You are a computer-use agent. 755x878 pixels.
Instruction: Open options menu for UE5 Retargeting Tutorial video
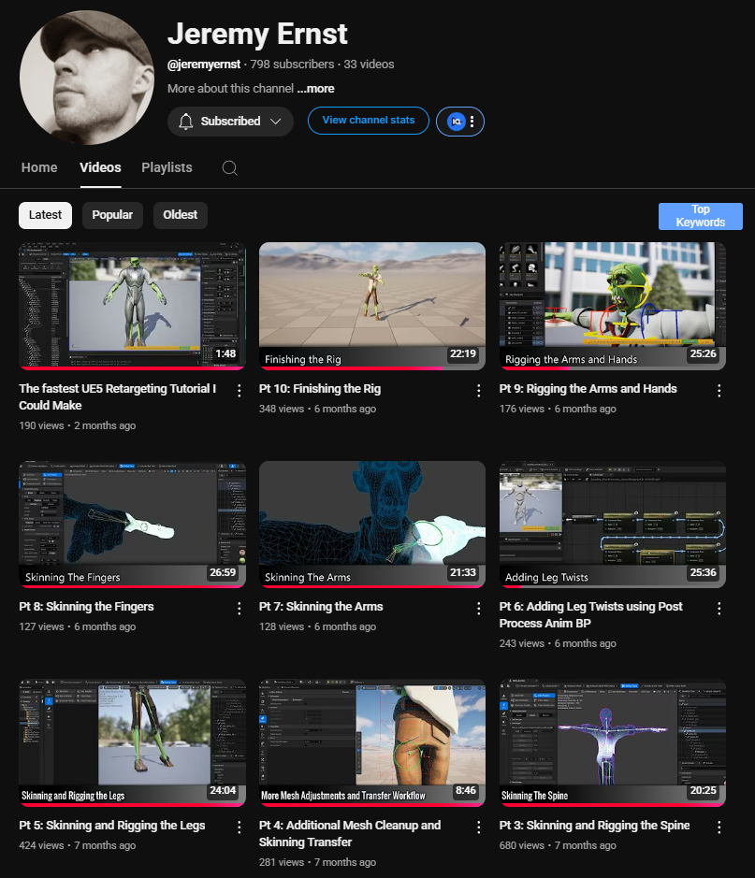click(x=240, y=391)
